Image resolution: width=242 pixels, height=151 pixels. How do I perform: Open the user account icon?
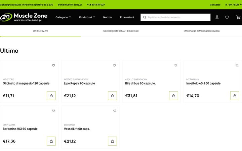tap(217, 17)
